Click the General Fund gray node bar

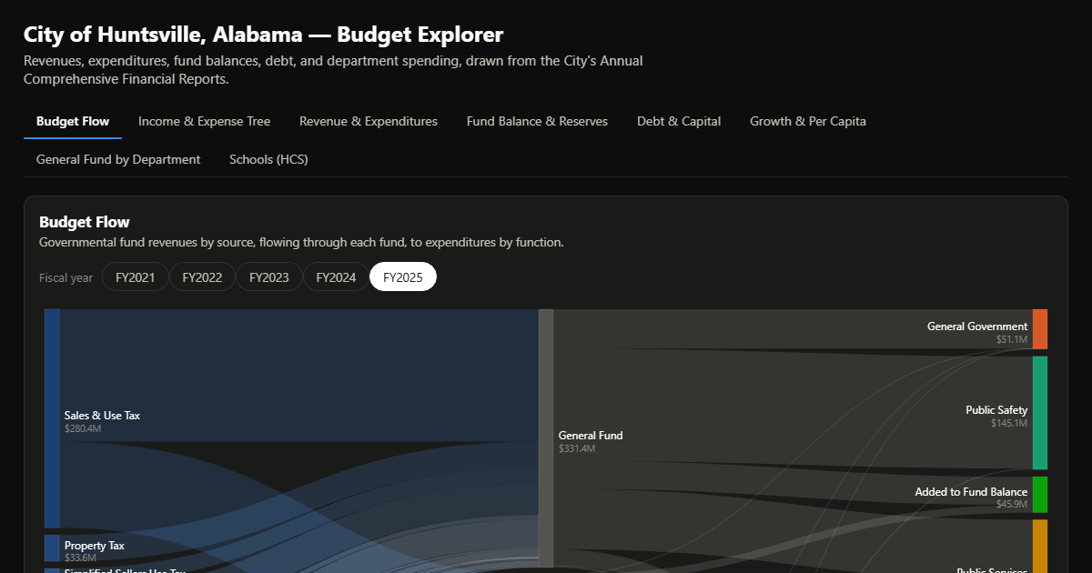pyautogui.click(x=546, y=438)
